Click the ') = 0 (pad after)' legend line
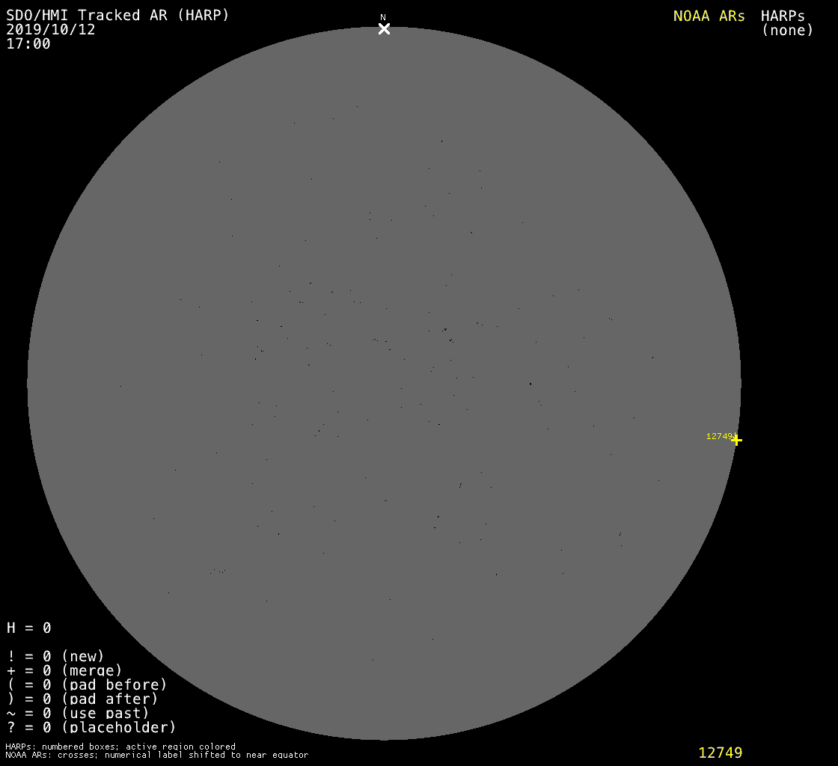Screen dimensions: 838x766 (x=82, y=699)
